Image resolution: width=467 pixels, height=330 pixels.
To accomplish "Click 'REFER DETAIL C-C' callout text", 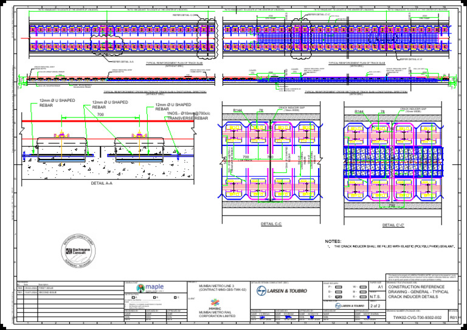I will coord(184,15).
